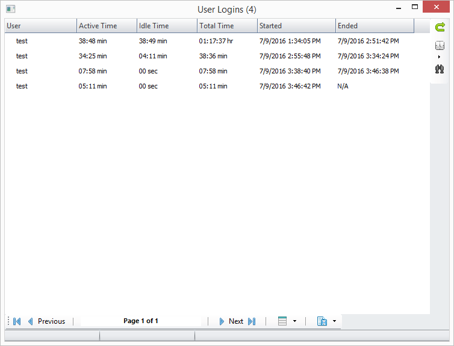The height and width of the screenshot is (346, 454).
Task: Click the export report icon
Action: tap(322, 321)
